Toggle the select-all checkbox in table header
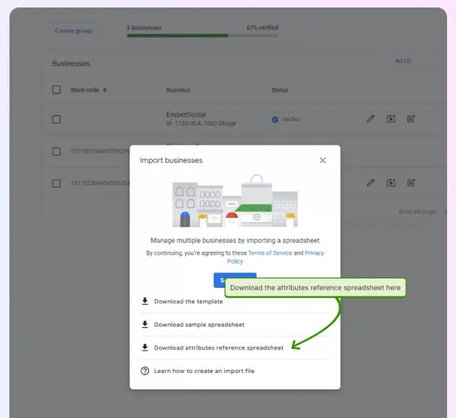Viewport: 456px width, 418px height. coord(56,90)
